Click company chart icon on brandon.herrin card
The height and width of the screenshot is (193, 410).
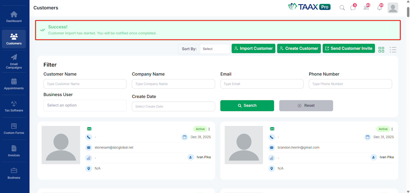272,158
